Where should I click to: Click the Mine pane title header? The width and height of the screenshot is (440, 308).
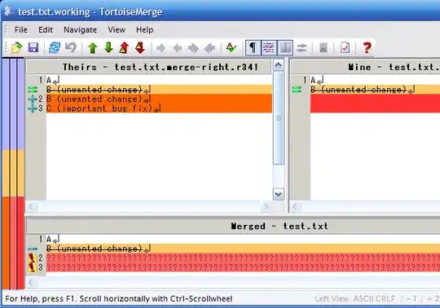[x=365, y=67]
